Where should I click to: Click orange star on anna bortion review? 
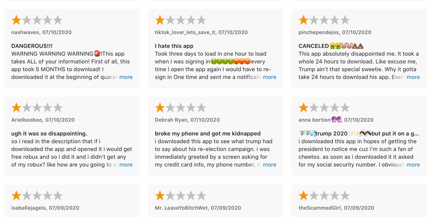click(x=304, y=107)
